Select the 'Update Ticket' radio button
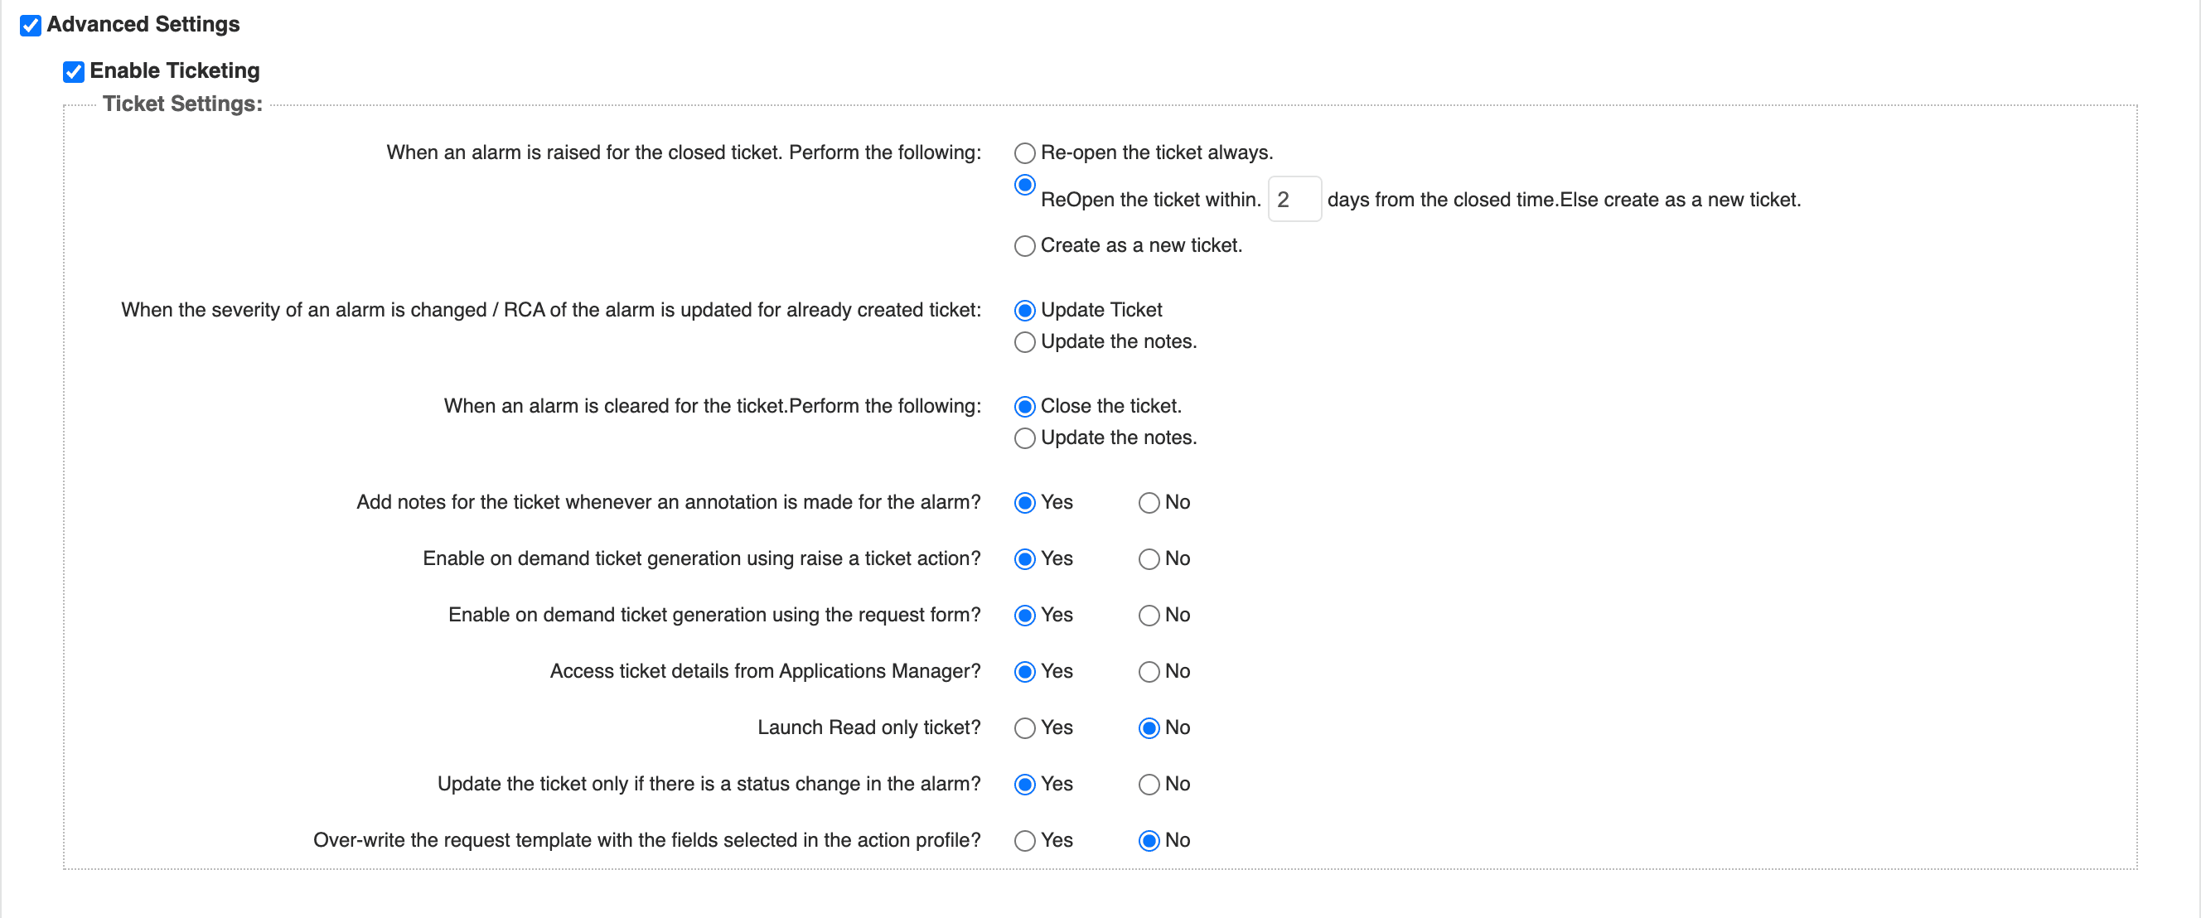2201x918 pixels. point(1024,310)
